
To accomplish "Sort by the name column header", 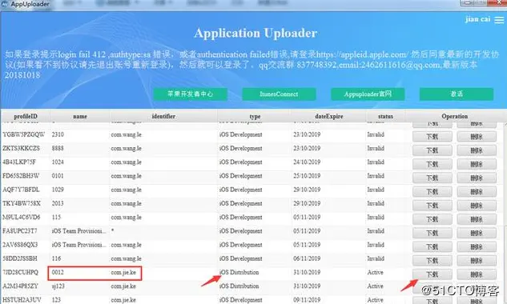I will 80,116.
